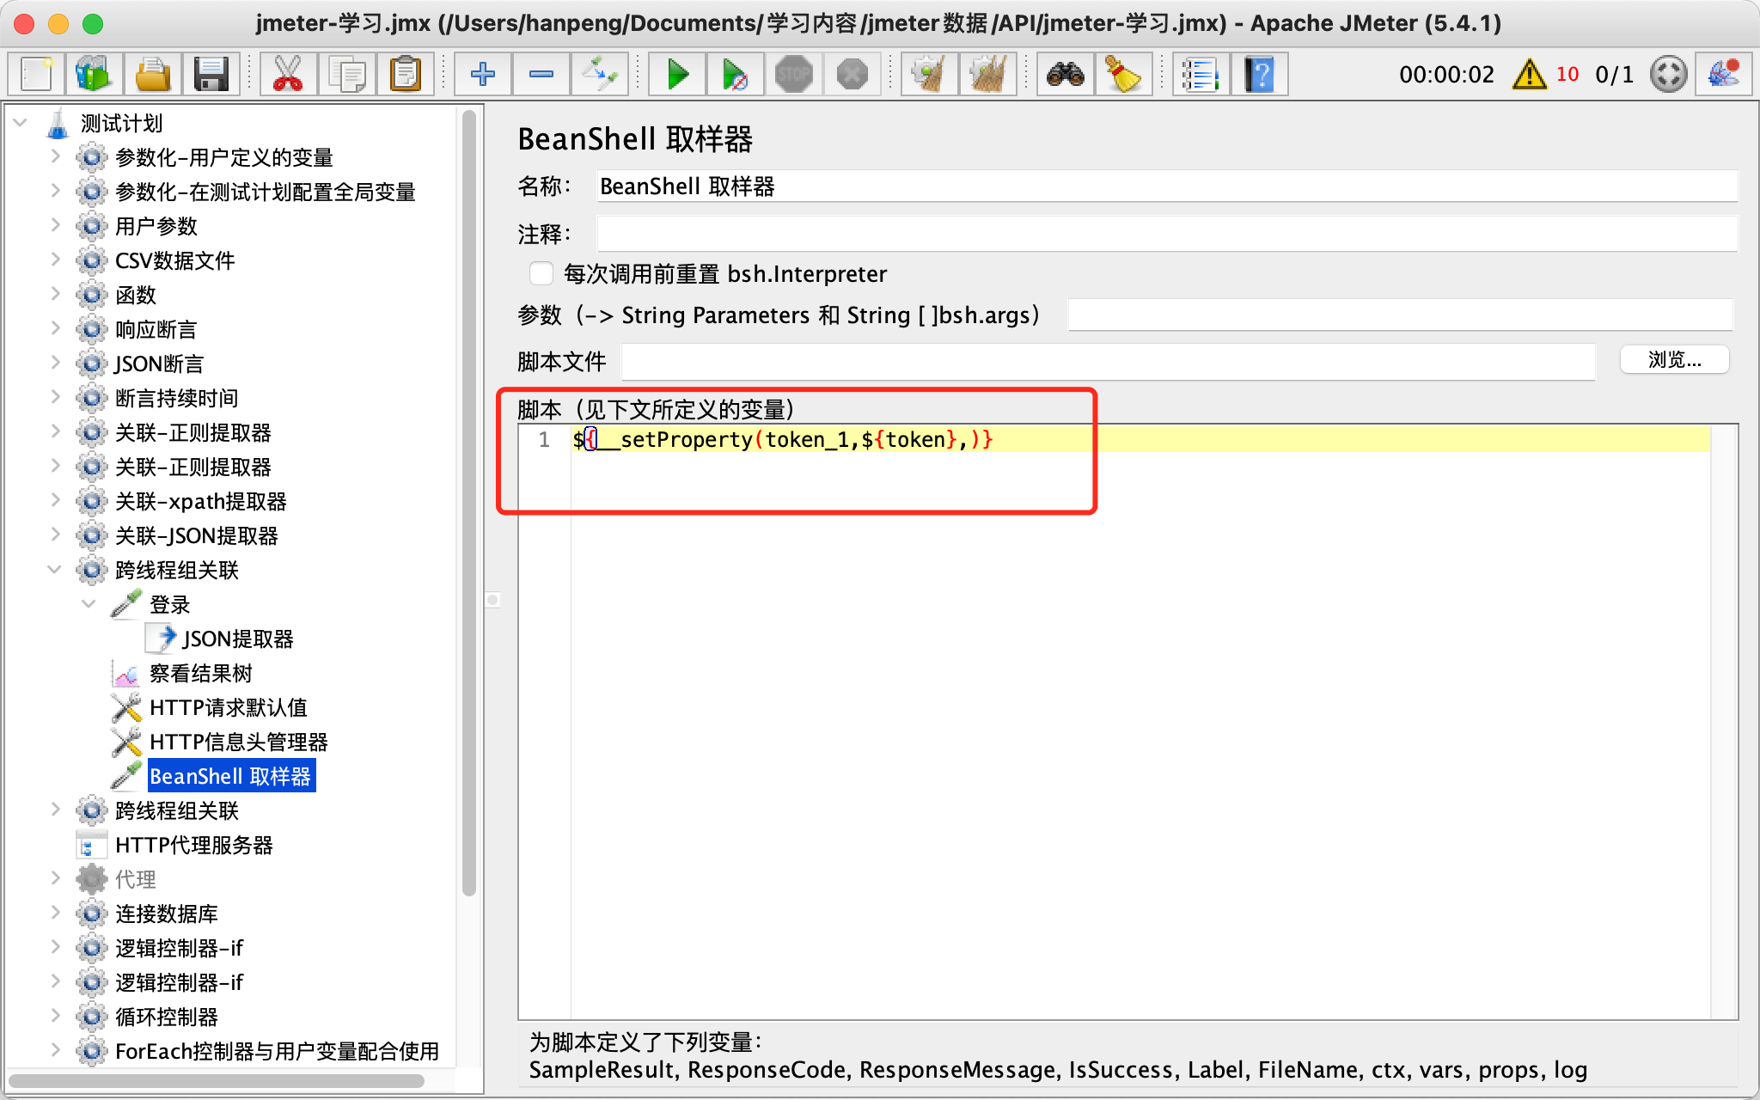This screenshot has height=1100, width=1760.
Task: Click the Open file folder icon
Action: tap(153, 74)
